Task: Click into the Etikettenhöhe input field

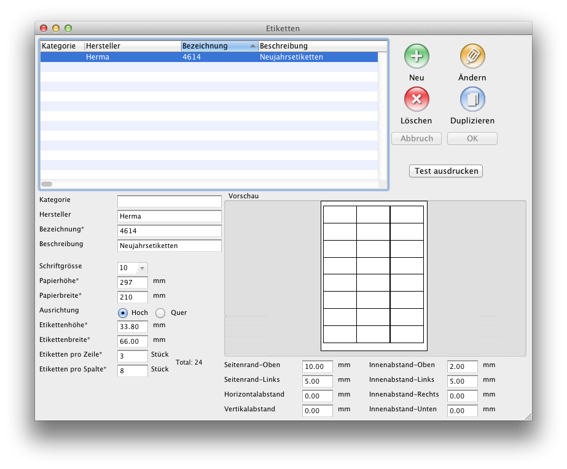Action: [x=133, y=327]
